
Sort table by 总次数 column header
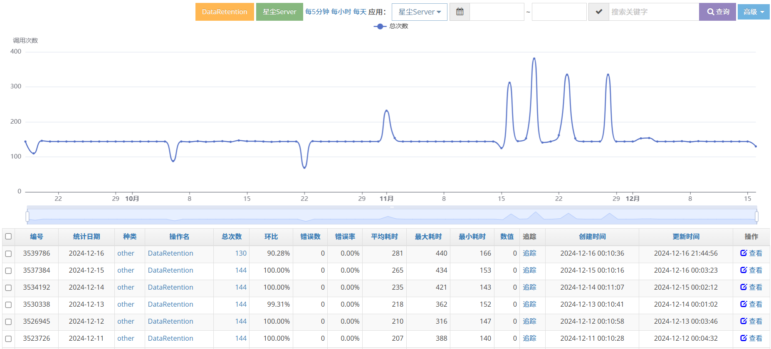231,237
